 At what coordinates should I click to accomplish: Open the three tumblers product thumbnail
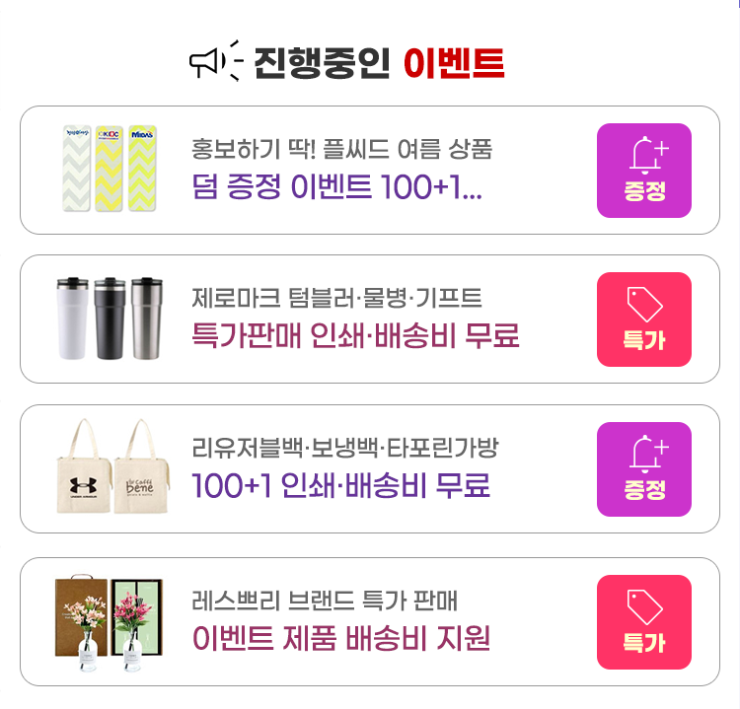coord(110,319)
